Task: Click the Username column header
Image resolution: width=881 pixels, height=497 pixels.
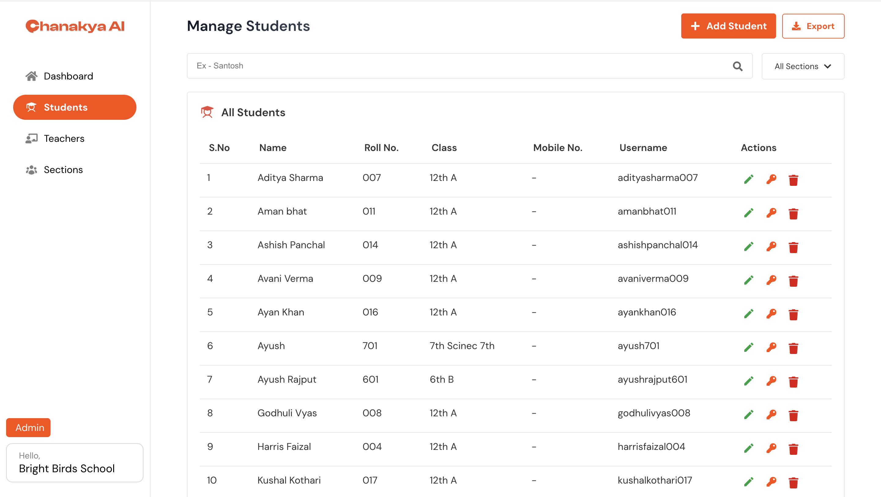Action: pyautogui.click(x=643, y=148)
